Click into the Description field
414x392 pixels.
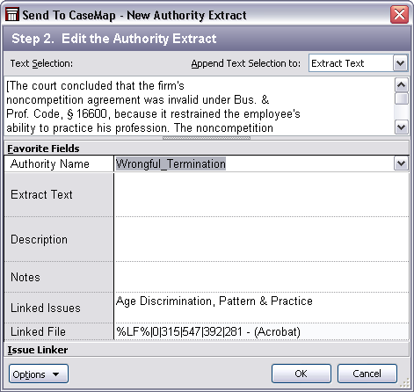pyautogui.click(x=261, y=239)
